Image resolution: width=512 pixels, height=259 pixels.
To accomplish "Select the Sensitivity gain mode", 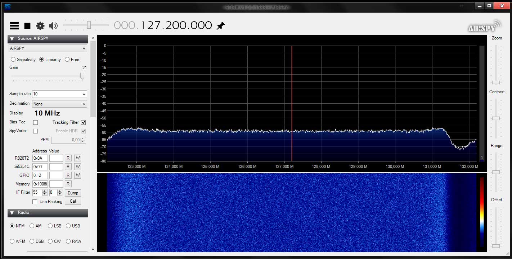I will click(x=13, y=60).
